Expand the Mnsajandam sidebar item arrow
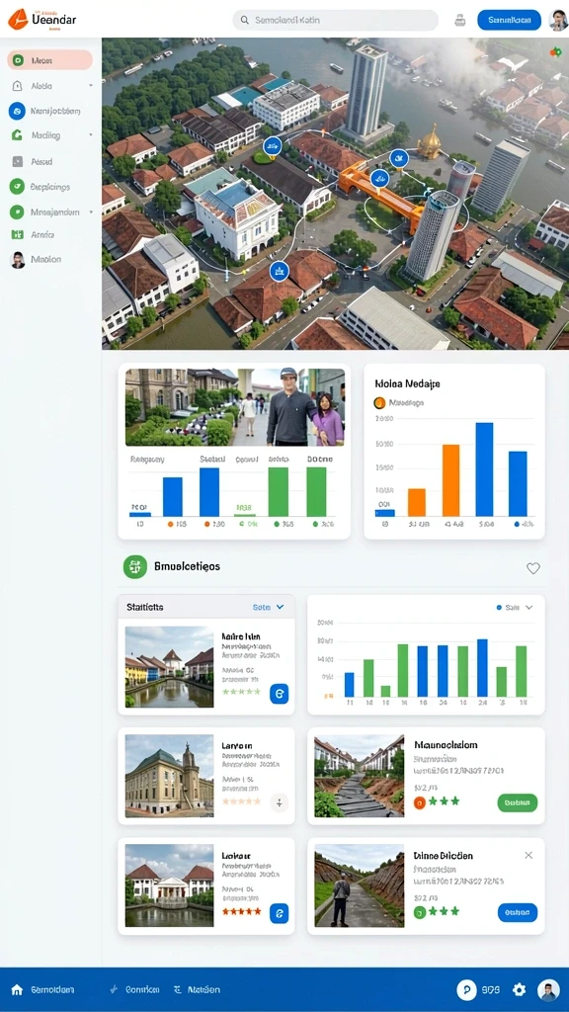 [91, 211]
